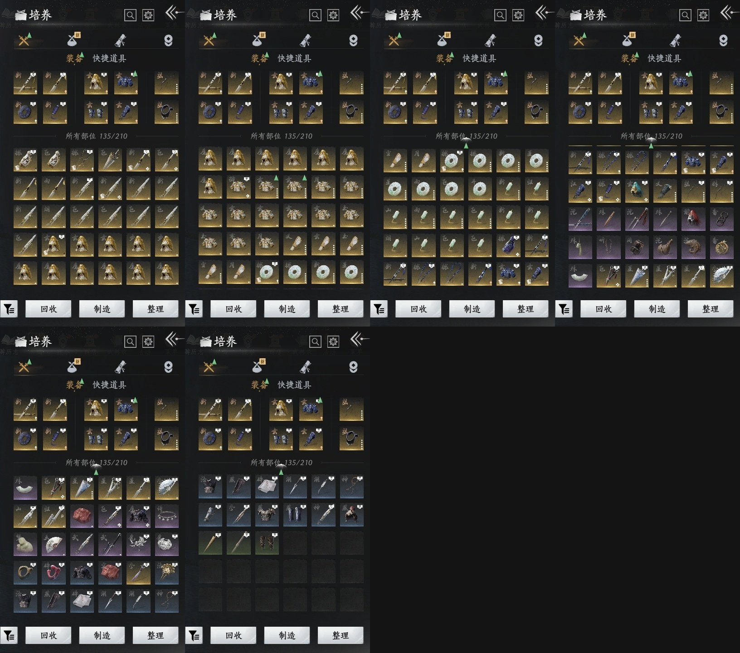Click the equipped black ring accessory slot in the third panel
740x653 pixels.
pyautogui.click(x=536, y=112)
